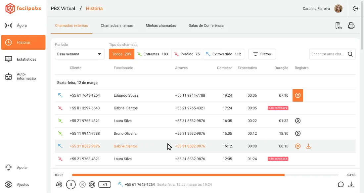Screen dimensions: 364x193
Task: Open comment bubble icon in player bar
Action: pos(341,185)
